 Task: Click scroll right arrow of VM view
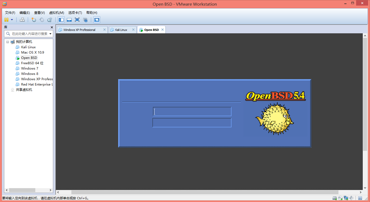pyautogui.click(x=361, y=192)
